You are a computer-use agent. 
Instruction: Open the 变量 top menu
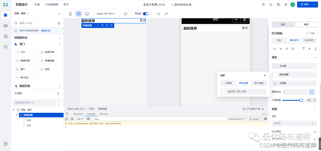coord(37,4)
